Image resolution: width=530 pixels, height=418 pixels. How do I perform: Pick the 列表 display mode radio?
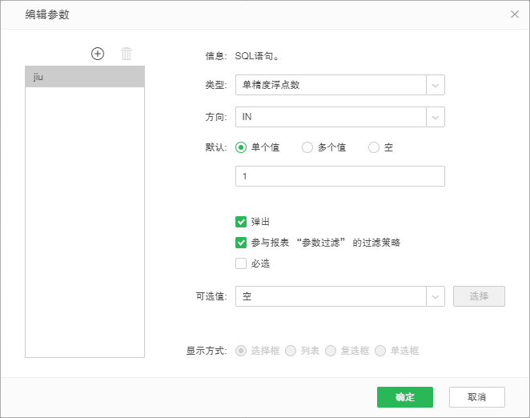[x=291, y=351]
